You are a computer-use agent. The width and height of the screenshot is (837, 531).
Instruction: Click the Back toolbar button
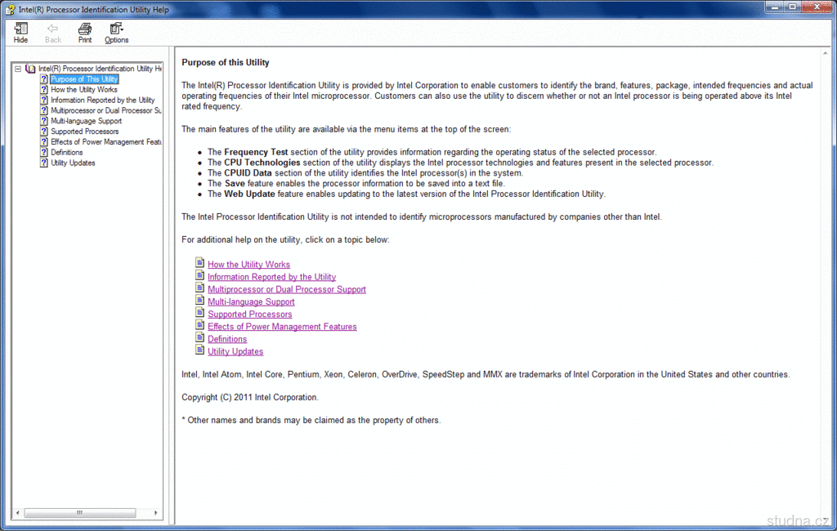point(53,33)
